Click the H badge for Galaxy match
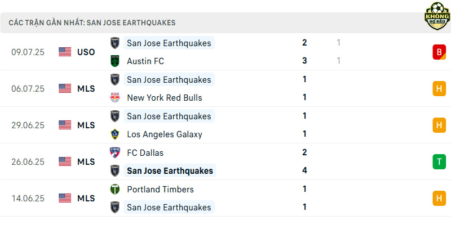 pos(439,125)
